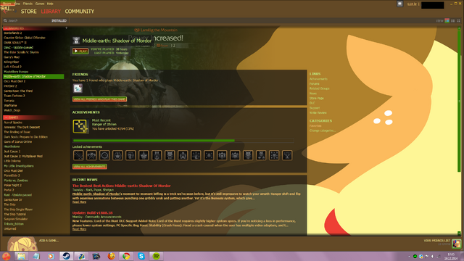Image resolution: width=464 pixels, height=261 pixels.
Task: Select Surgeon Simulator in games list
Action: pyautogui.click(x=15, y=219)
